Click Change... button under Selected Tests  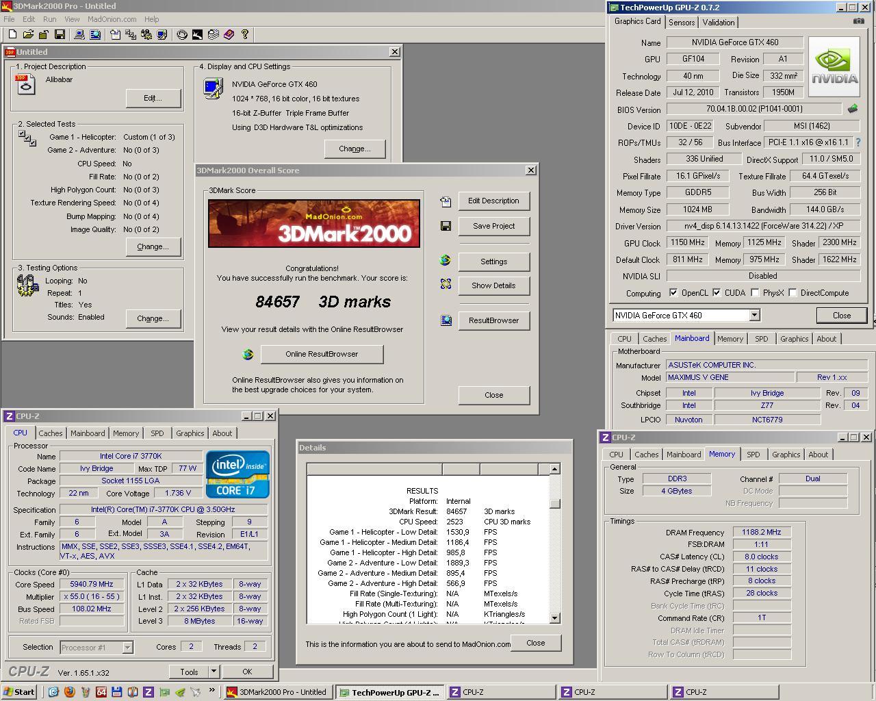tap(153, 246)
